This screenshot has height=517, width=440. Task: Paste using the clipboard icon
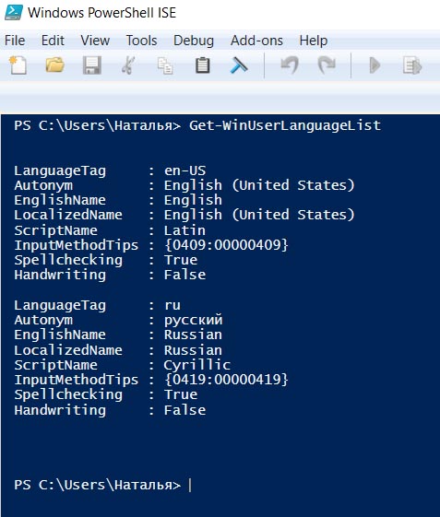coord(202,65)
